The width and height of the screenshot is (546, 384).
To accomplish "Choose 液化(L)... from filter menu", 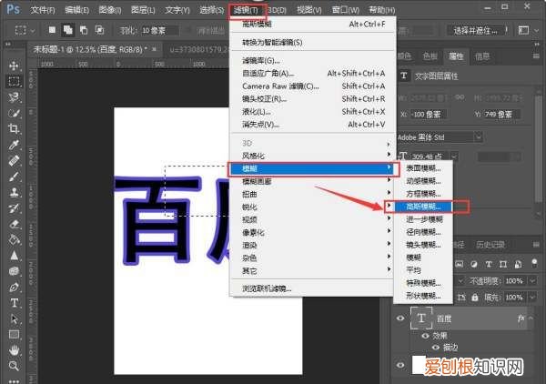I will click(x=313, y=112).
